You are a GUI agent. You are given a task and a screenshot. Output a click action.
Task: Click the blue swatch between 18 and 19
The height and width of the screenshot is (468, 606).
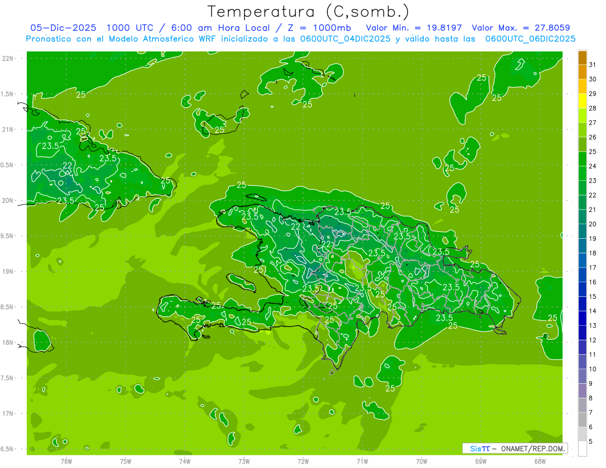click(x=582, y=246)
